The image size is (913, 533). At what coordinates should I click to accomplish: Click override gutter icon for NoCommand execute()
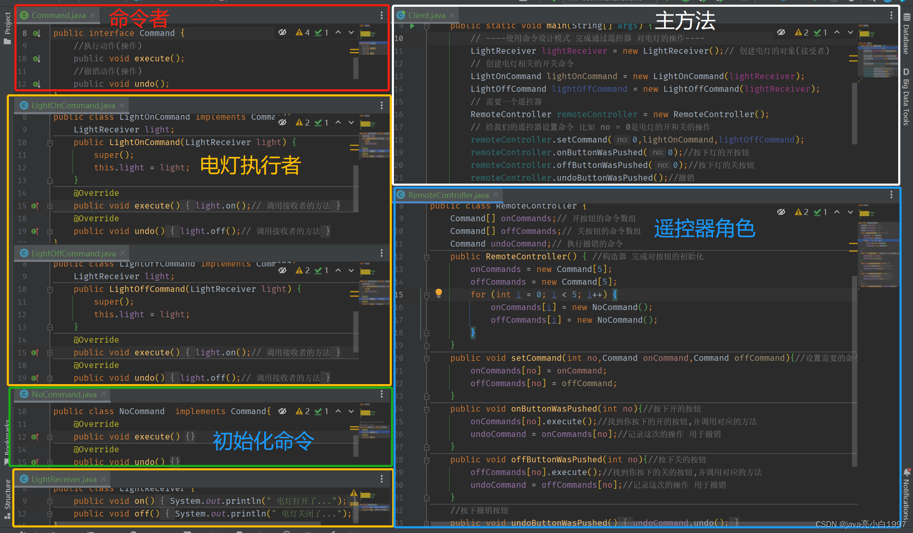tap(35, 437)
